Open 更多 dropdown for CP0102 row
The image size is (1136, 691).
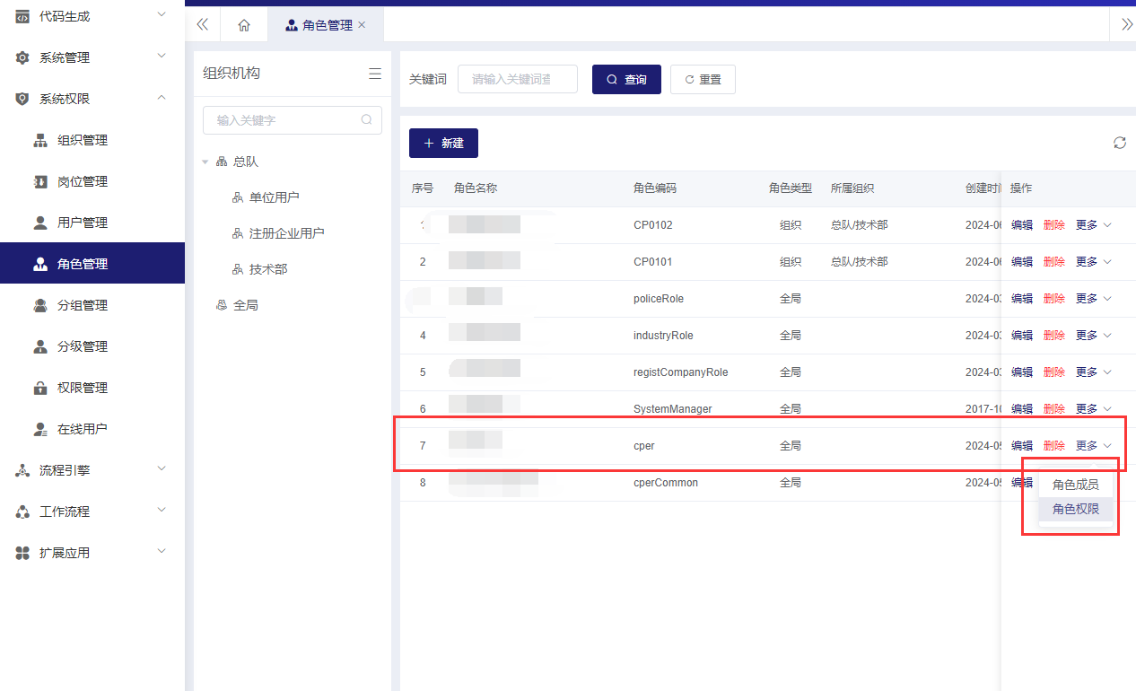tap(1093, 225)
